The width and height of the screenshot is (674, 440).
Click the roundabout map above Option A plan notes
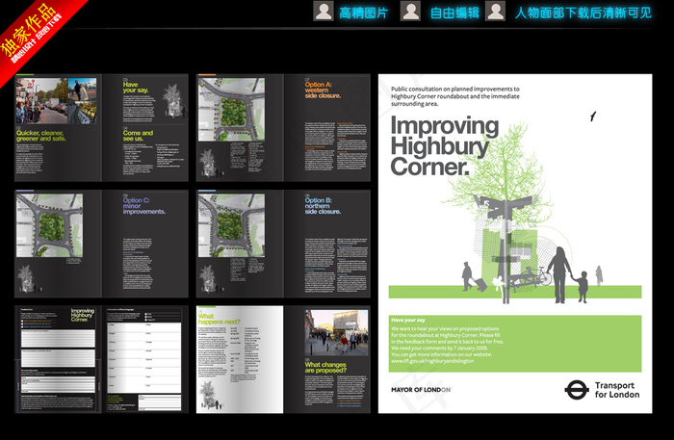coord(231,110)
